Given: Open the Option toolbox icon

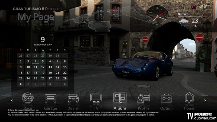Looking at the screenshot, I should (167, 98).
